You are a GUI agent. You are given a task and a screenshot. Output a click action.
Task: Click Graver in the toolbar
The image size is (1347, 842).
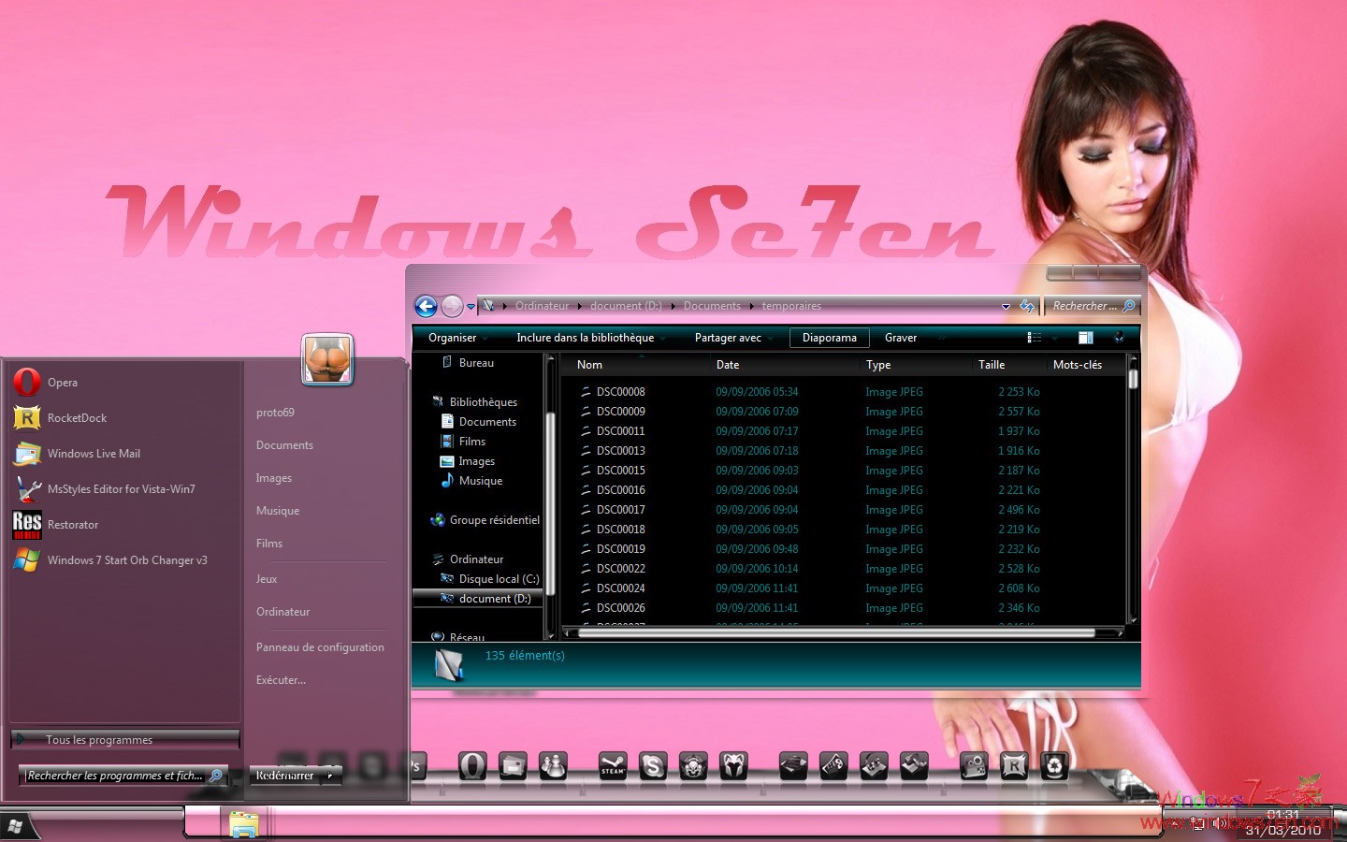point(901,338)
